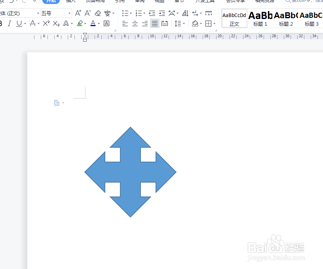
Task: Insert numbered list
Action: tap(139, 13)
